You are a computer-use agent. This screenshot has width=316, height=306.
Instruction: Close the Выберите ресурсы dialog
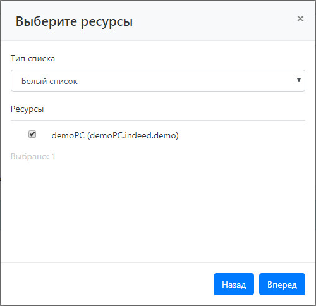coord(300,19)
